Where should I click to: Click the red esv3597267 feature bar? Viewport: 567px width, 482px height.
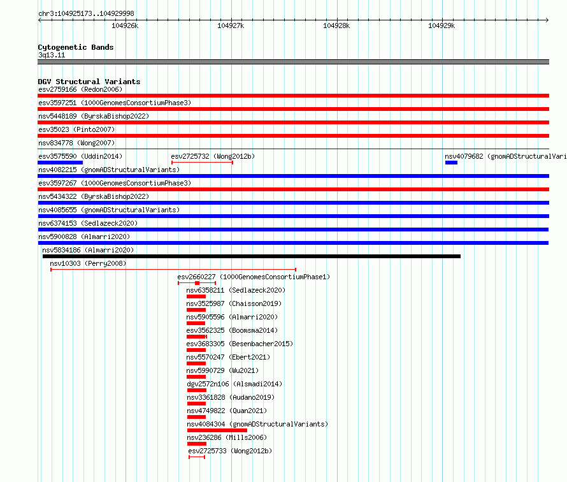[293, 189]
